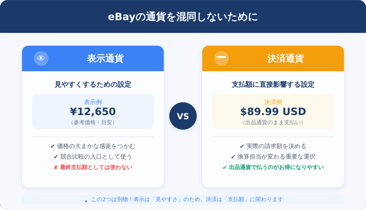Click the green checkmark beside 出品通貨で払うのがお得になりやすい
Viewport: 366px width, 210px height.
224,167
